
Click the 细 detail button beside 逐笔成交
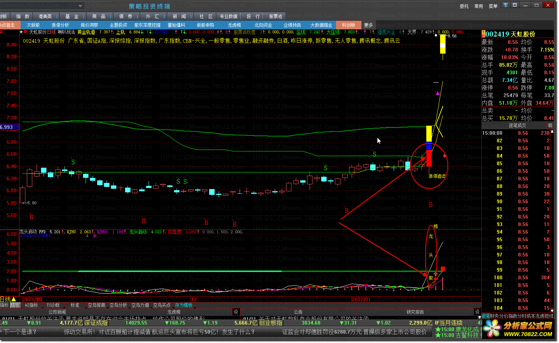click(550, 125)
